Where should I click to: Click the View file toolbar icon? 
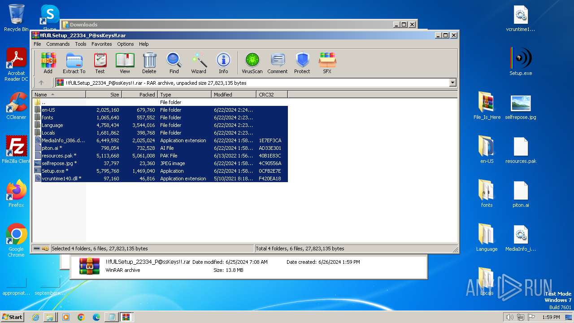coord(125,63)
